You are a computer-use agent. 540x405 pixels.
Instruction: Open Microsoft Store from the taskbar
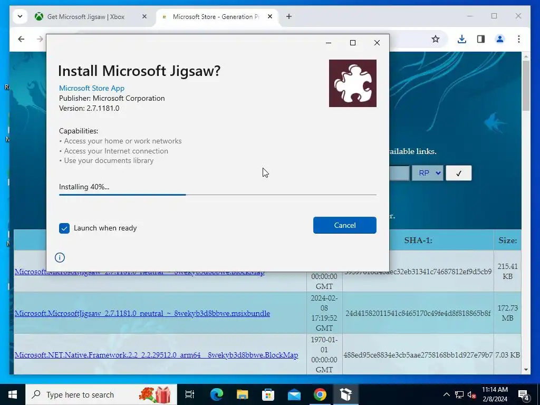[268, 394]
